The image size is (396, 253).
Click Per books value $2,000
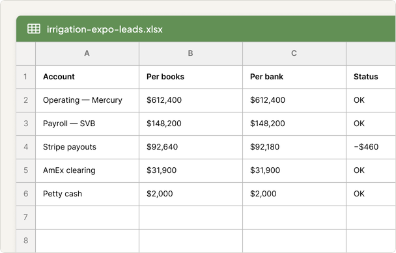(191, 194)
